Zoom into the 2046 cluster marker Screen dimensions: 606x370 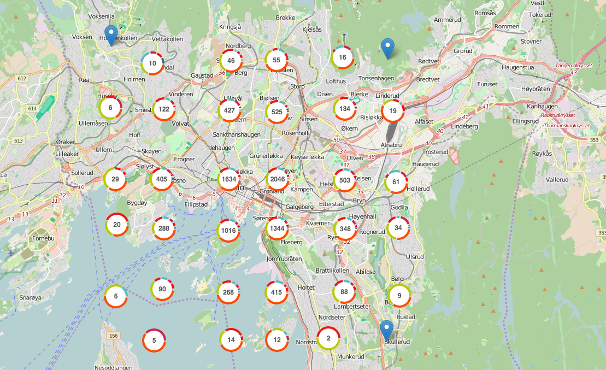(x=278, y=179)
